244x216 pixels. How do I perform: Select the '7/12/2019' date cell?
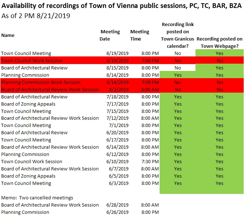pyautogui.click(x=117, y=118)
